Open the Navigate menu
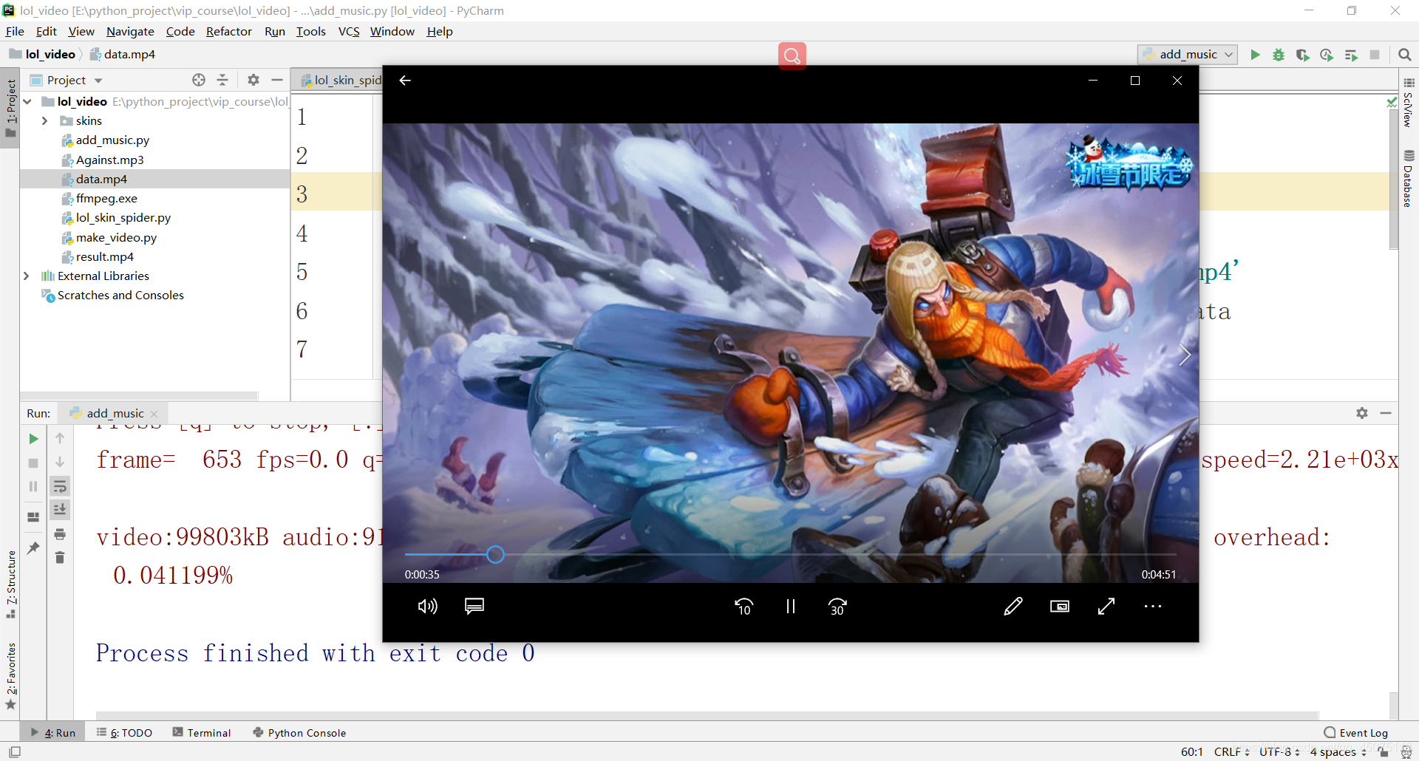 130,31
